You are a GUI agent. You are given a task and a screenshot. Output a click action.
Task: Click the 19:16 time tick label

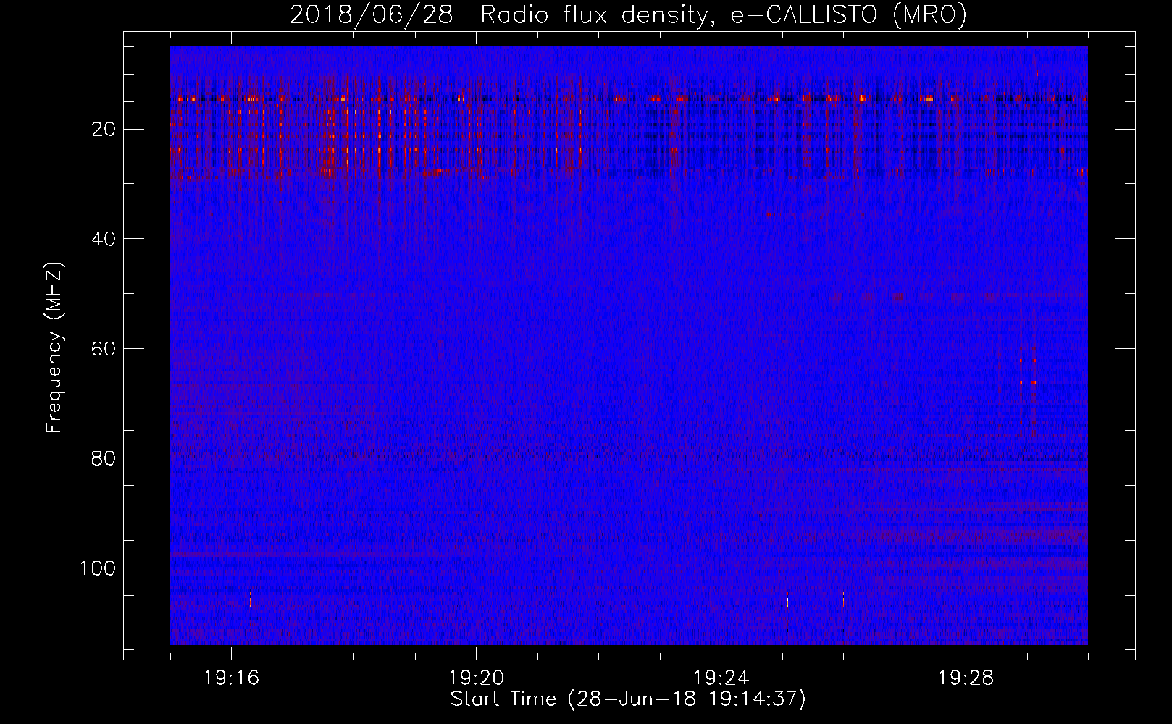[232, 678]
